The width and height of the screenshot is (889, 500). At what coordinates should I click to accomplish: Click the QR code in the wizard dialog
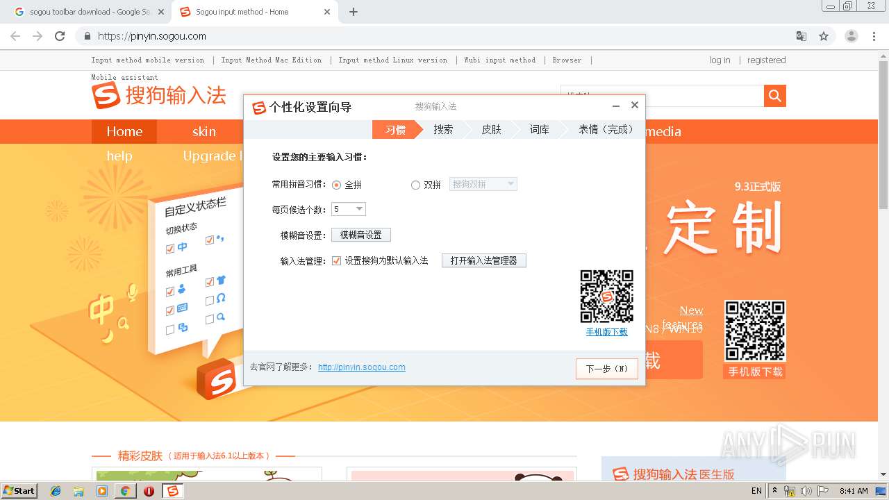click(606, 297)
